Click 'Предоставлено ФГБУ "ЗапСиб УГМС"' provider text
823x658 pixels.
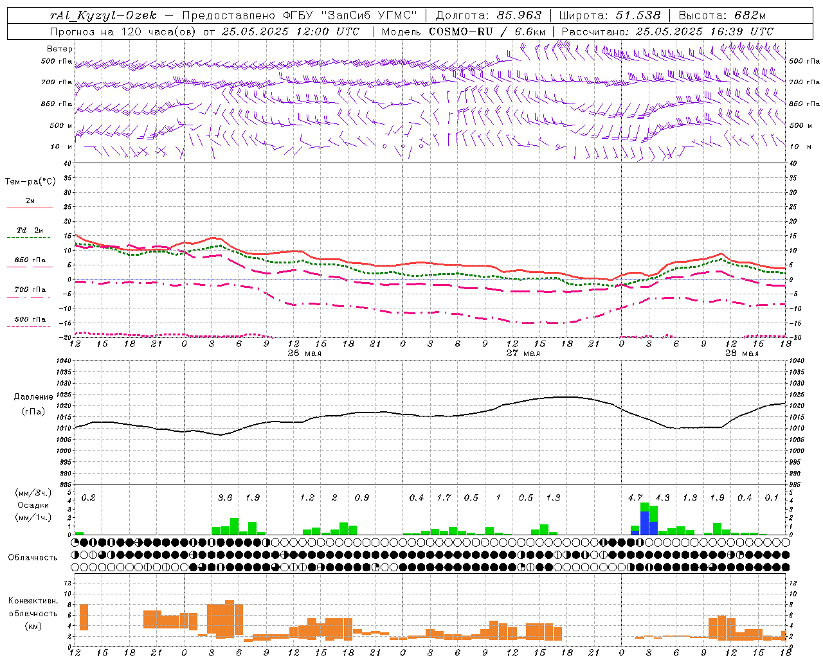coord(301,15)
